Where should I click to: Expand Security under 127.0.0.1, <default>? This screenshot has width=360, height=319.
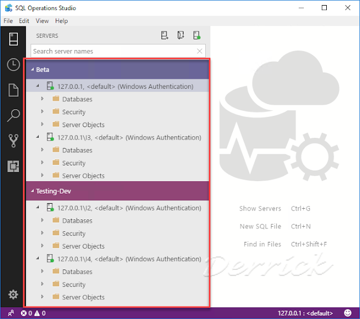42,111
